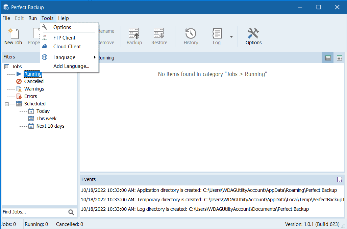Screen dimensions: 347x229
Task: Click the Today calendar icon
Action: pos(31,111)
